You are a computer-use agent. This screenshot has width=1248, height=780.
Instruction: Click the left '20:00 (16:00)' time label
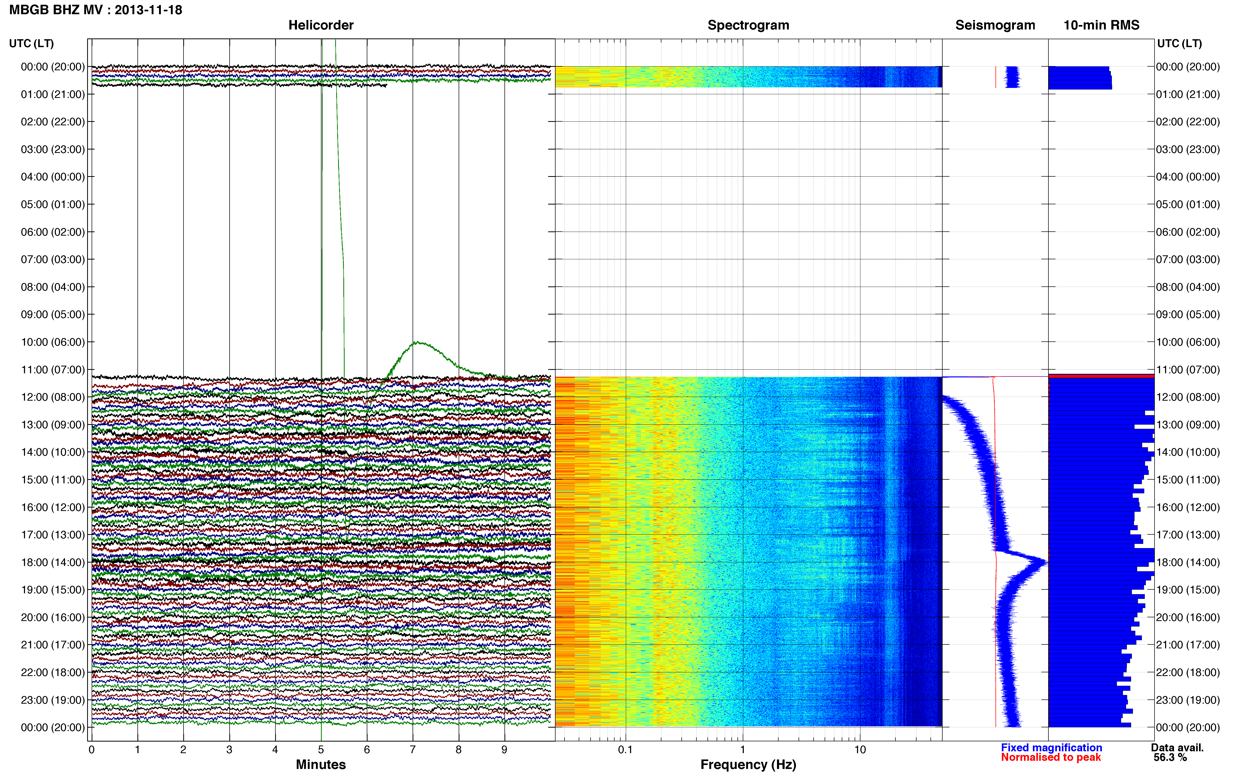[53, 617]
